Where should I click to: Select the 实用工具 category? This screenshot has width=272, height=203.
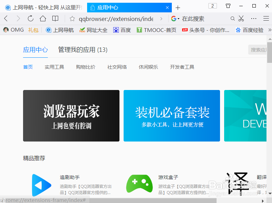[x=54, y=67]
